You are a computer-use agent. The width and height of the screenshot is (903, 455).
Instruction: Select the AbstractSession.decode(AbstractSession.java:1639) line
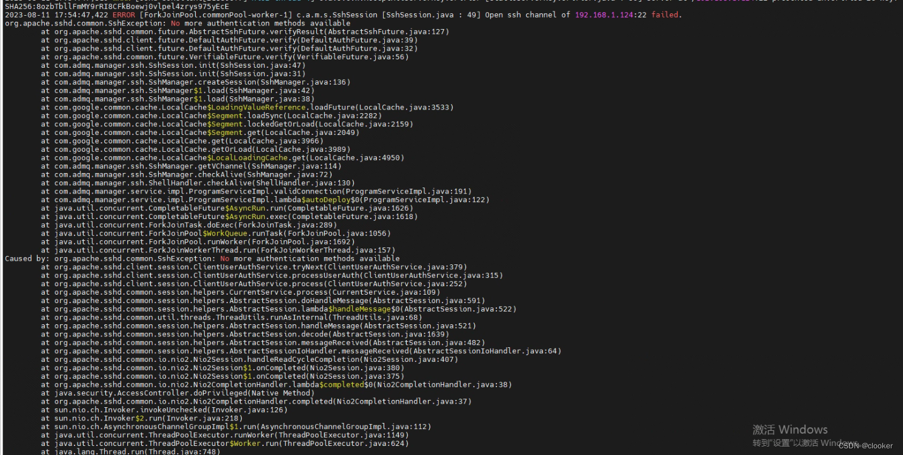click(245, 334)
